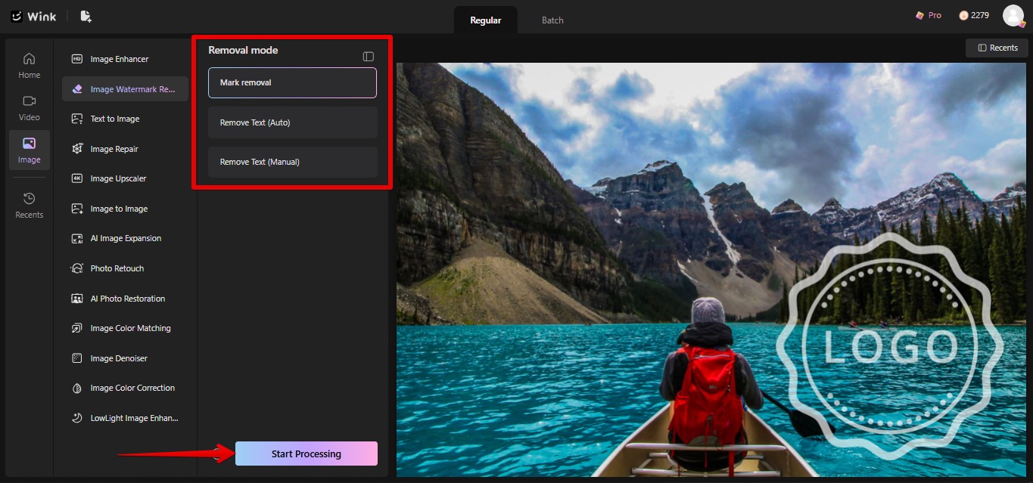
Task: Open Image Color Matching
Action: coord(125,328)
